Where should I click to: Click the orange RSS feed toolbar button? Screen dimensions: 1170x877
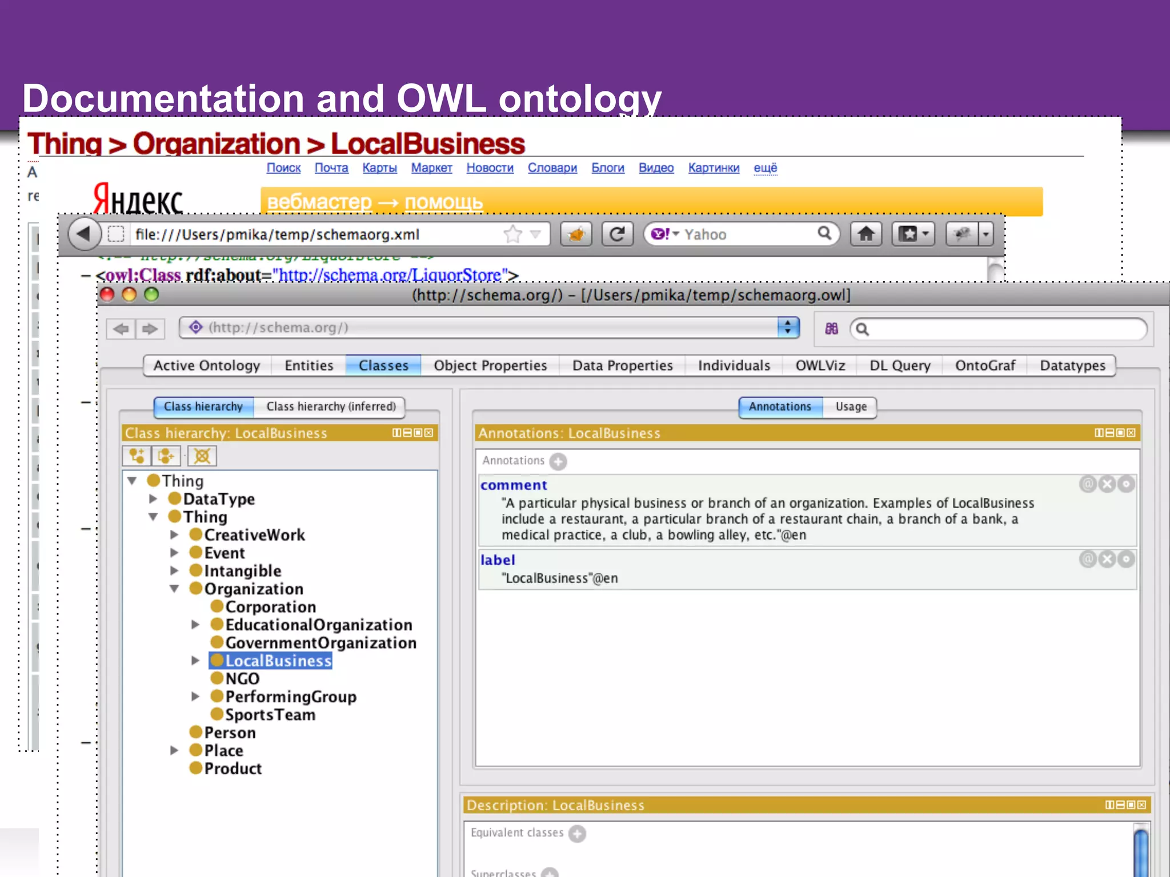coord(576,234)
